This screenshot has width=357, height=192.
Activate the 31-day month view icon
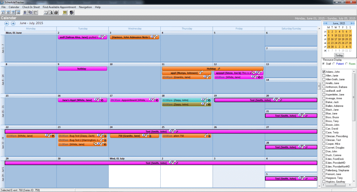tap(18, 13)
